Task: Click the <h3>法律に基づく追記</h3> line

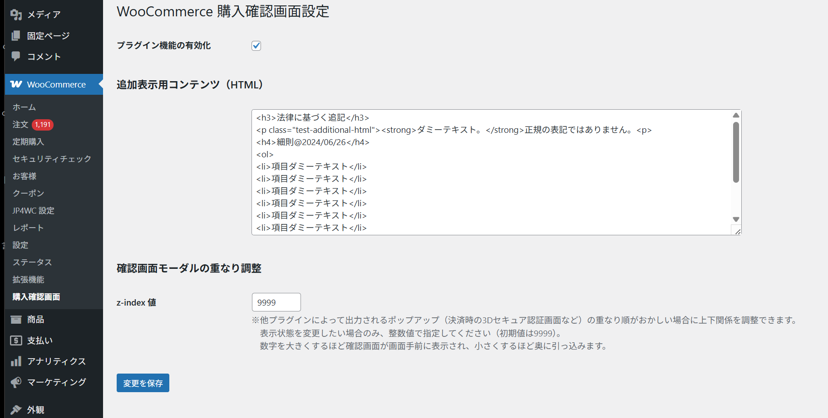Action: click(313, 118)
